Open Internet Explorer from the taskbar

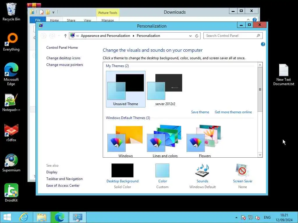(x=24, y=217)
